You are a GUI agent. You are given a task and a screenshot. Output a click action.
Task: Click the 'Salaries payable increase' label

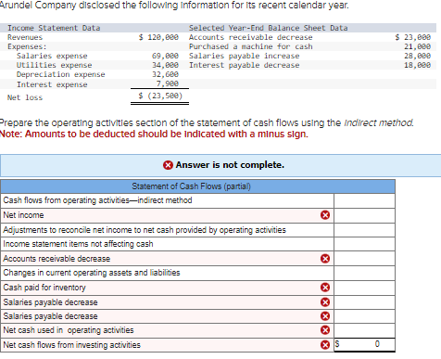click(x=245, y=56)
